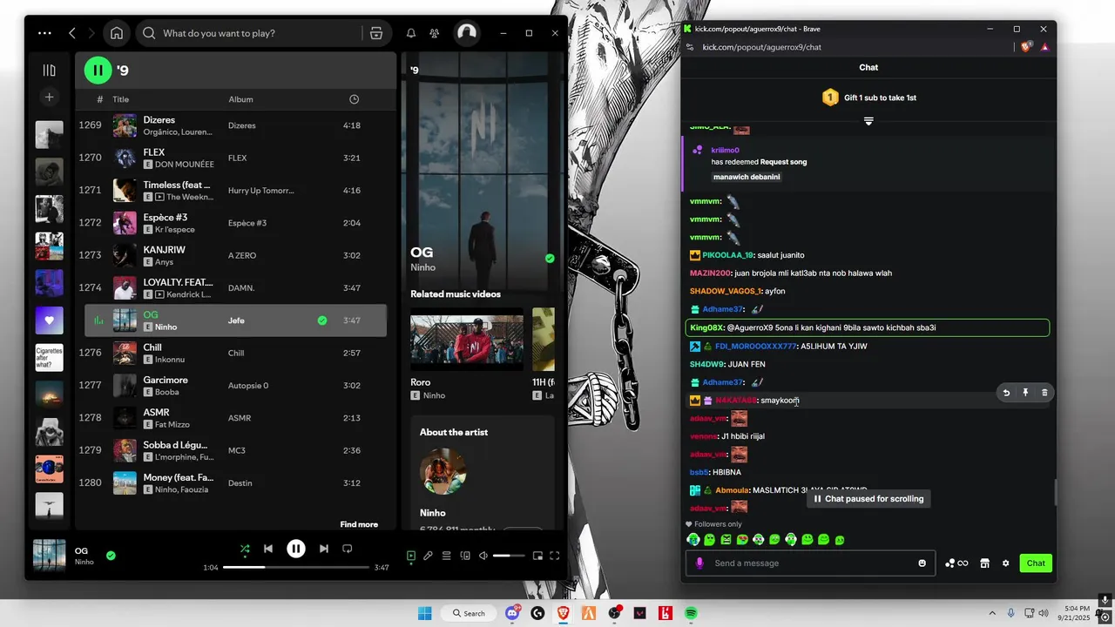Viewport: 1115px width, 627px height.
Task: Select the track 'Espèce #3'
Action: (235, 223)
